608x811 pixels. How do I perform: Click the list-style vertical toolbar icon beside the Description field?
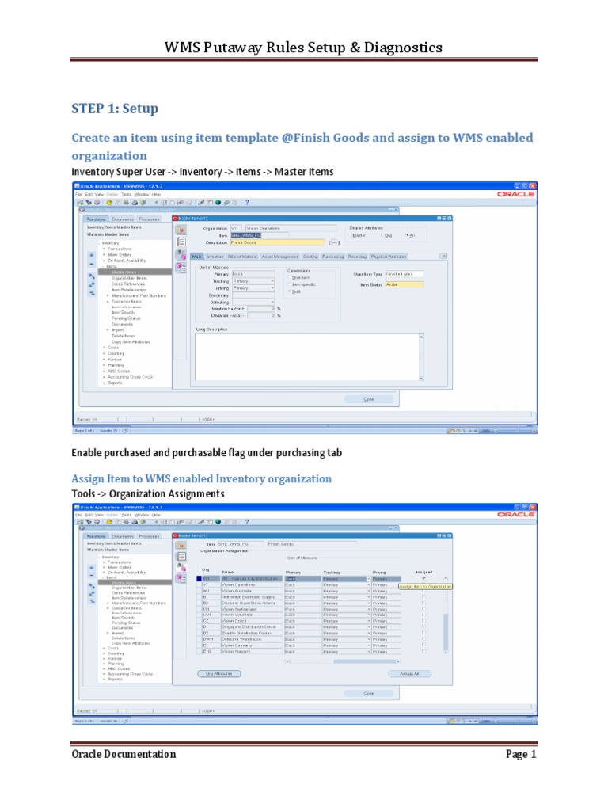pos(181,242)
